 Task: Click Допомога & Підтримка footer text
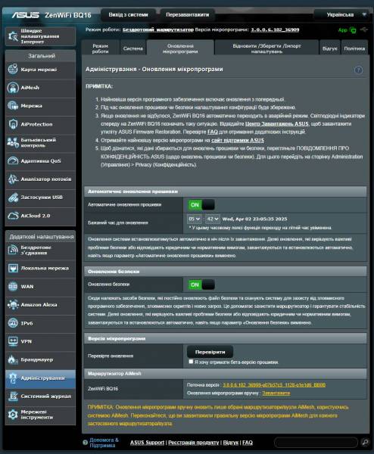[x=104, y=443]
